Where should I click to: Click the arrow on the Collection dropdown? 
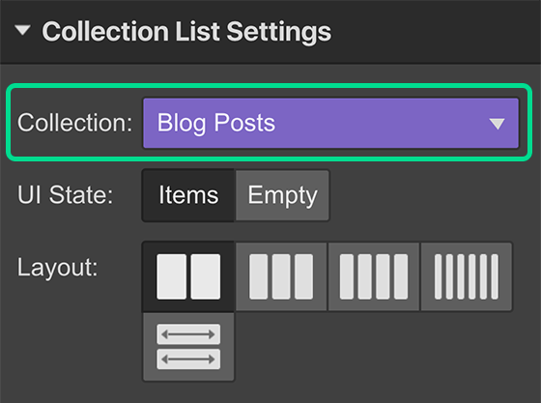tap(497, 124)
